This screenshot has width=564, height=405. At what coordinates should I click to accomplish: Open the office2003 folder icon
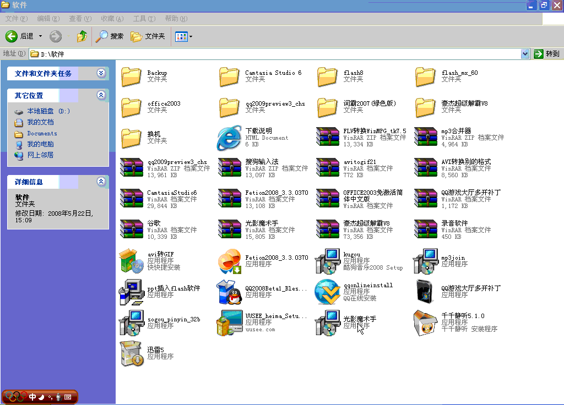click(x=131, y=107)
